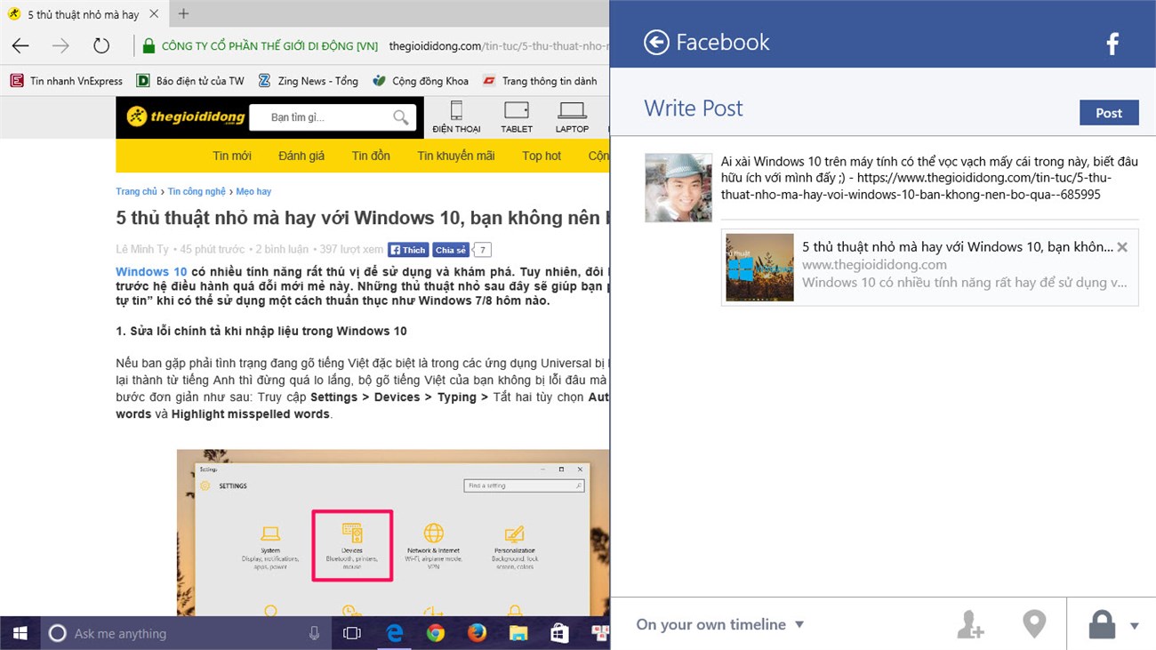Remove the attached link preview
Viewport: 1156px width, 650px height.
click(1122, 247)
